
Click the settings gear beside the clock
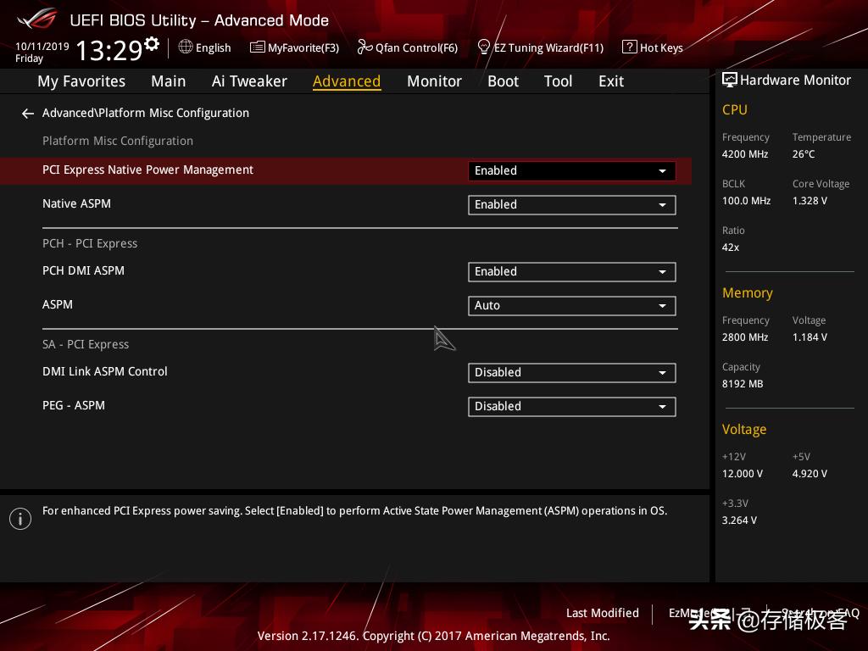coord(152,44)
